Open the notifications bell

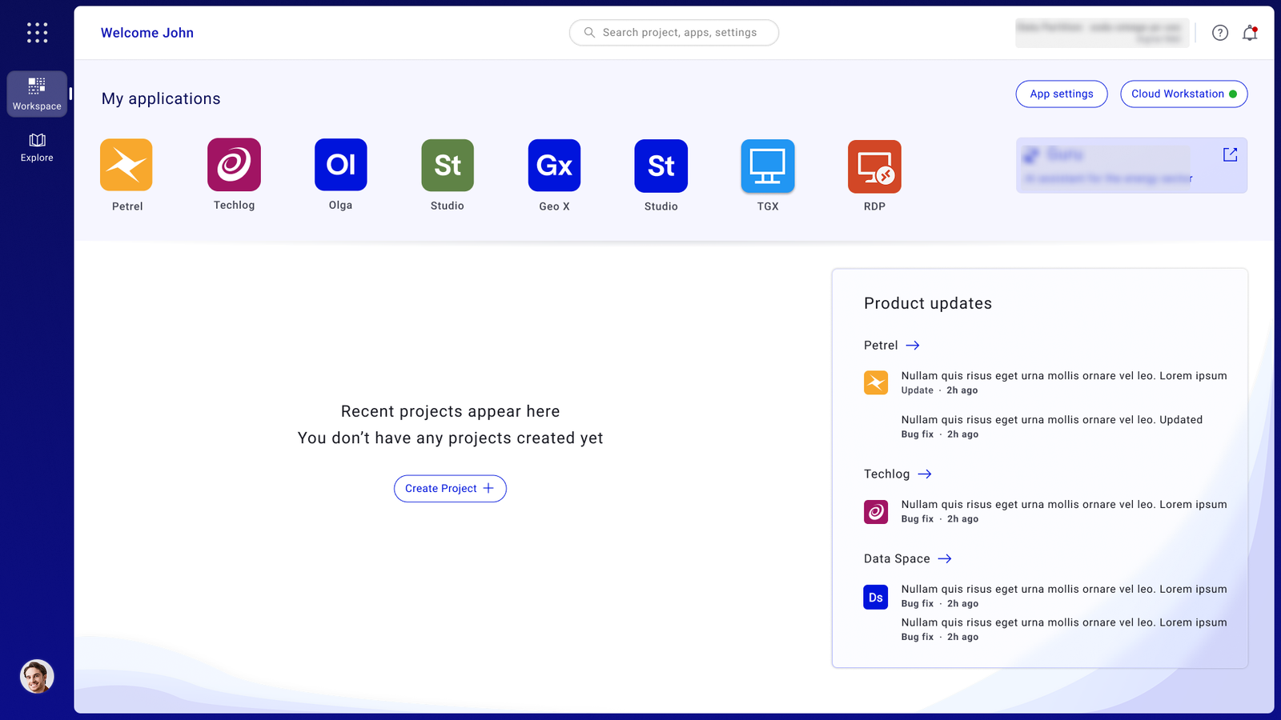pos(1249,33)
